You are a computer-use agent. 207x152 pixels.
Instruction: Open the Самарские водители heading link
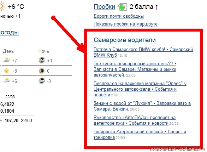125,40
